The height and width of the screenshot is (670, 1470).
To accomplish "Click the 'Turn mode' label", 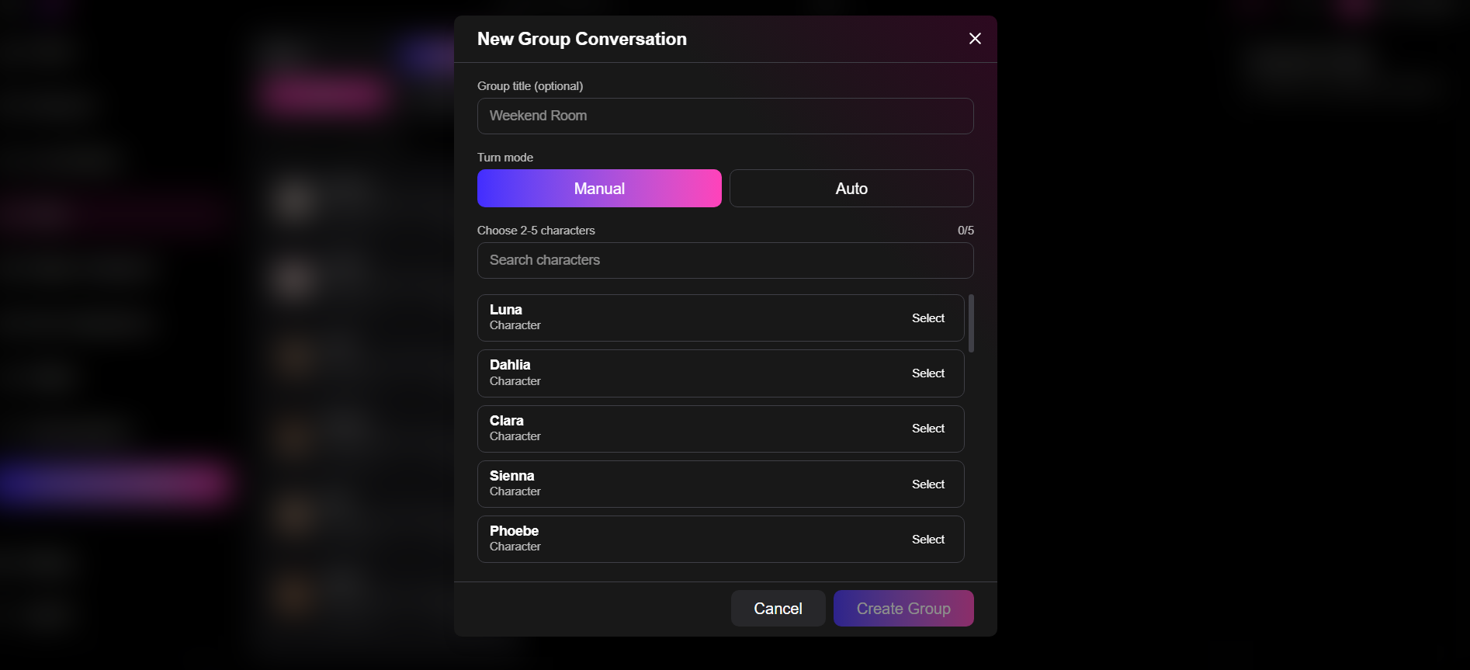I will point(504,158).
